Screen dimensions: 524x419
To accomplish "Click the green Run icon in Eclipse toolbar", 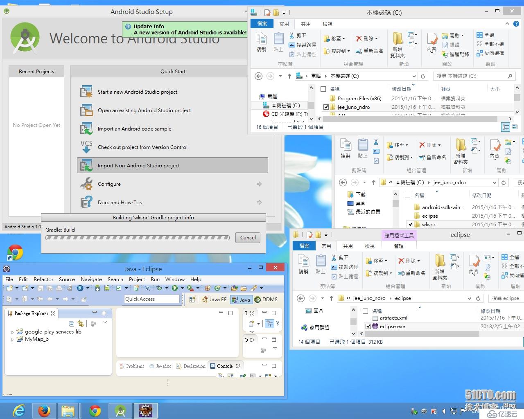I will 174,288.
